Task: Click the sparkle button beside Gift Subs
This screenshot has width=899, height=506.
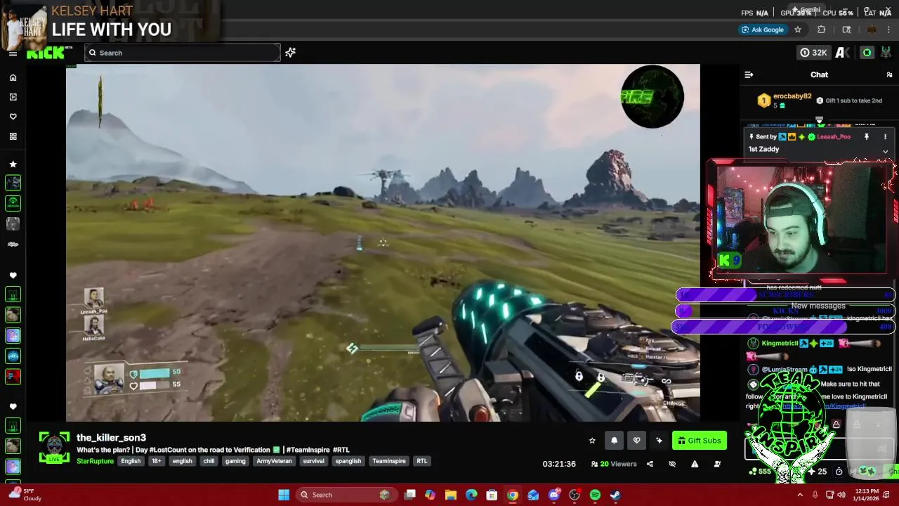Action: (x=659, y=441)
